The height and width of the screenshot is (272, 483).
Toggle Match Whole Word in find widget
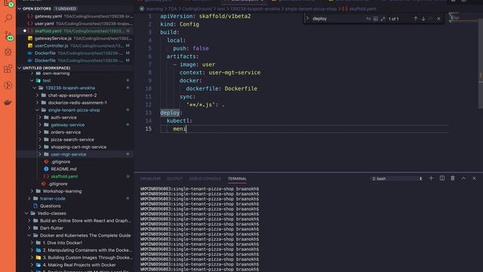tap(376, 19)
